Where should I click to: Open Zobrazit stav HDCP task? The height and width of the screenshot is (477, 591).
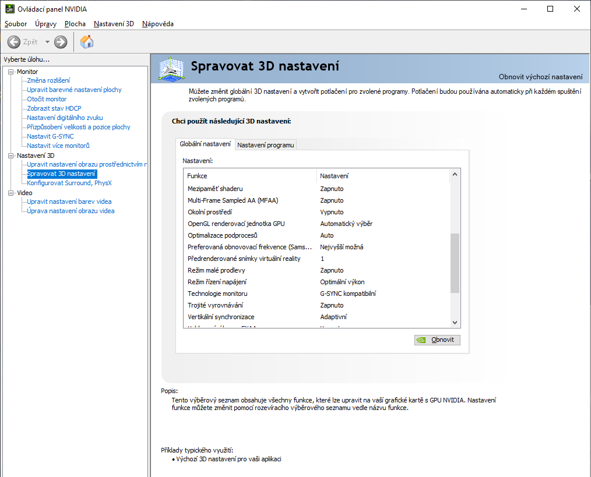coord(54,108)
